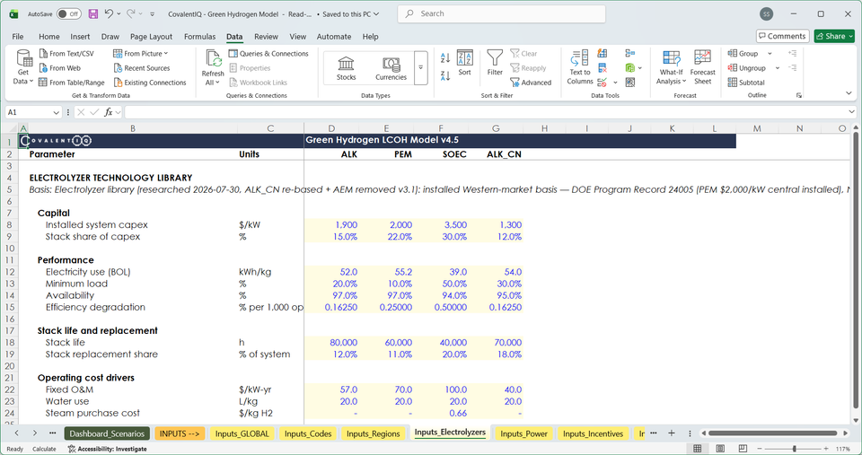Viewport: 862px width, 455px height.
Task: Open the custom Sort dialog
Action: [464, 63]
